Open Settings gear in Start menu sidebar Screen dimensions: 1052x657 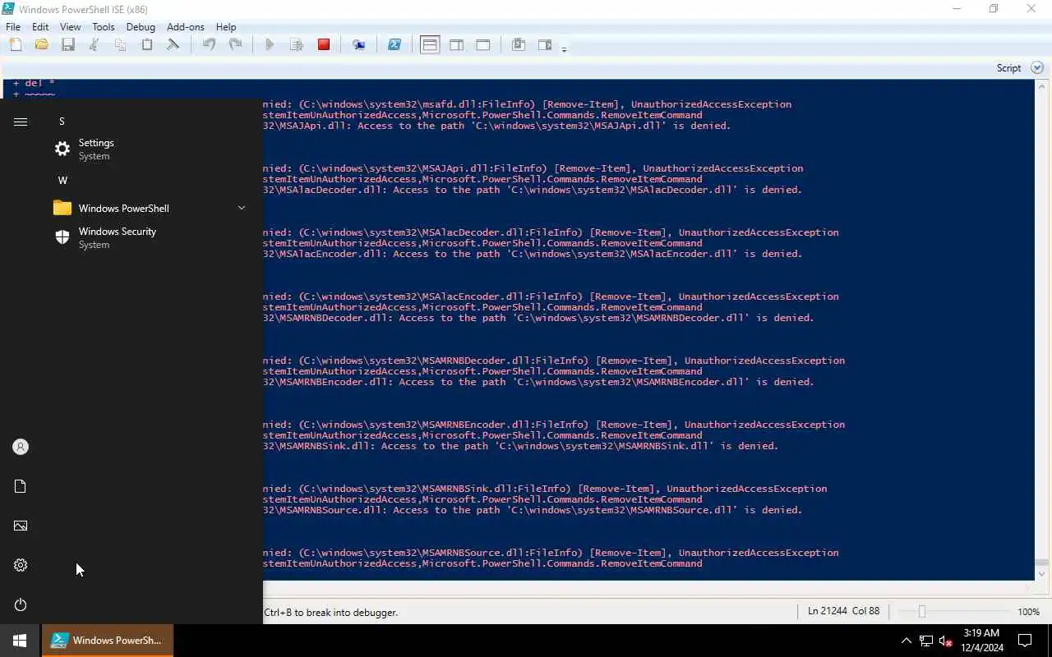point(21,565)
